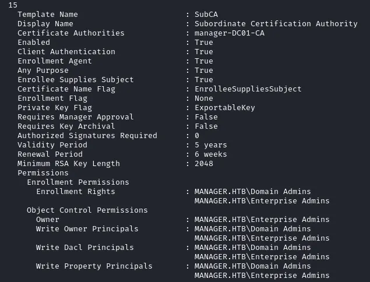Click the manager-DC01-CA value
The width and height of the screenshot is (370, 282).
click(x=230, y=33)
